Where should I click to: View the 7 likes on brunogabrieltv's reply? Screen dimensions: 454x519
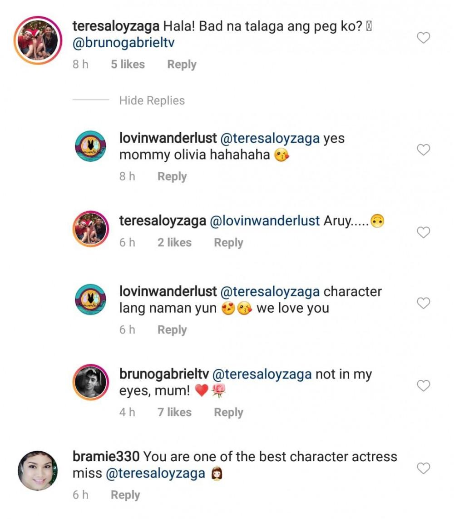point(174,412)
